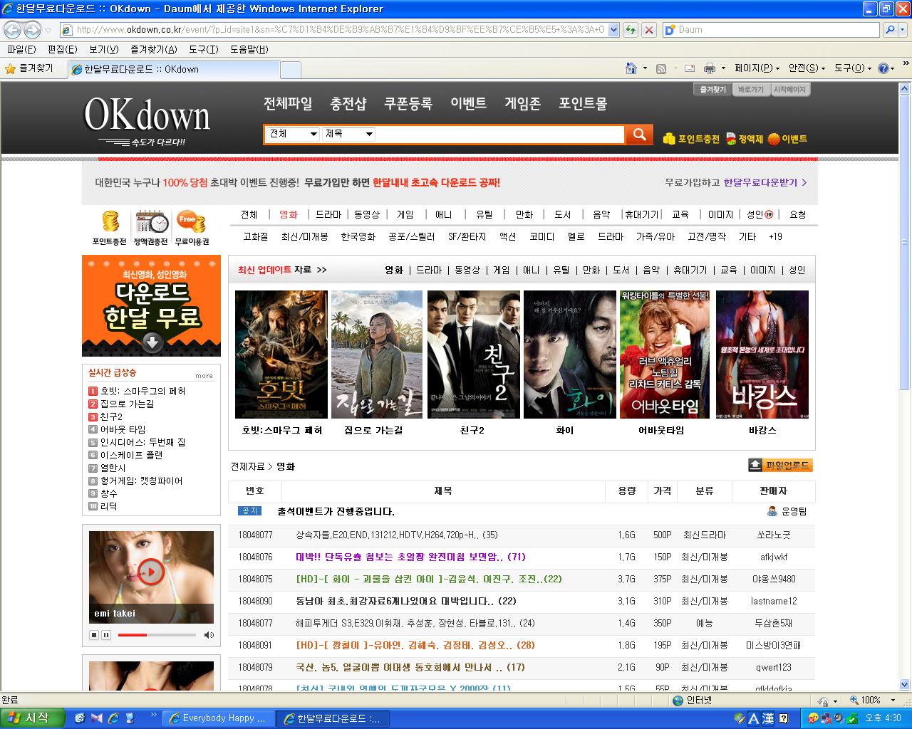Open trending item 이스케이프 플랜
This screenshot has width=912, height=729.
click(x=131, y=455)
